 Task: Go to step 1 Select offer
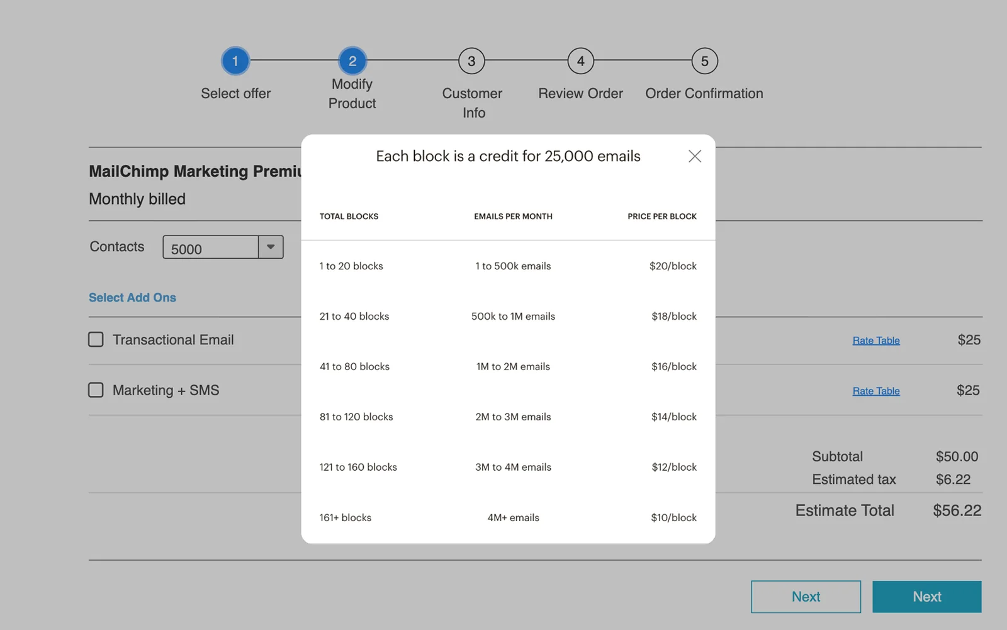[x=235, y=61]
